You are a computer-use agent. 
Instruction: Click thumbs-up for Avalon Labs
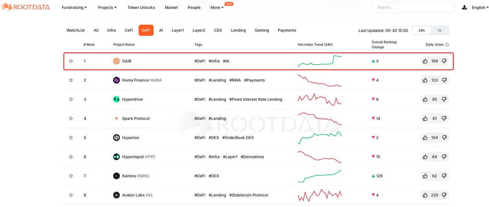(x=425, y=195)
